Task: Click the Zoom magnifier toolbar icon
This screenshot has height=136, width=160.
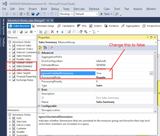Action: (86, 32)
